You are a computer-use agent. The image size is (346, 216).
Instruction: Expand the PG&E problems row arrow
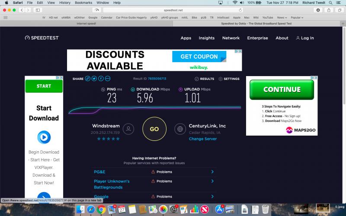tap(212, 172)
